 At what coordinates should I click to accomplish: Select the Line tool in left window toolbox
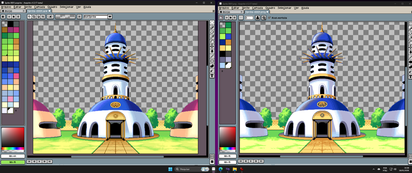click(212, 56)
